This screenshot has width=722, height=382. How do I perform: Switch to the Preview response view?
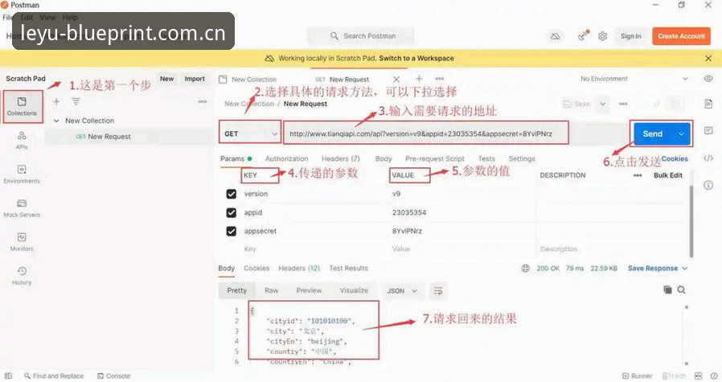[x=309, y=291]
